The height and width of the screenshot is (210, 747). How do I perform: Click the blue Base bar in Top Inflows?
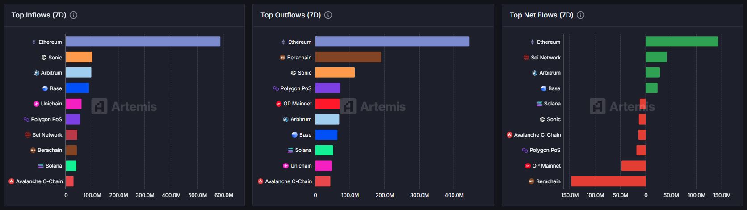[x=77, y=88]
